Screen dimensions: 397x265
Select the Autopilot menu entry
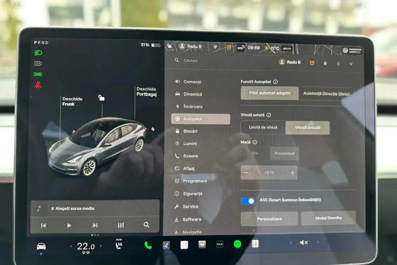tap(201, 119)
